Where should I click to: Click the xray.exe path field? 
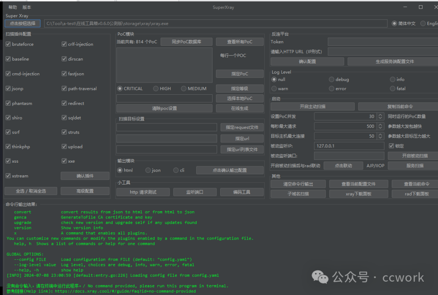pos(216,23)
